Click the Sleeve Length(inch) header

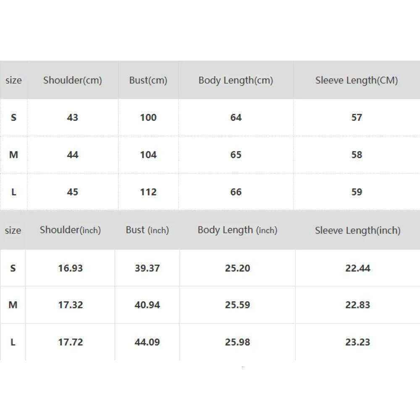357,230
